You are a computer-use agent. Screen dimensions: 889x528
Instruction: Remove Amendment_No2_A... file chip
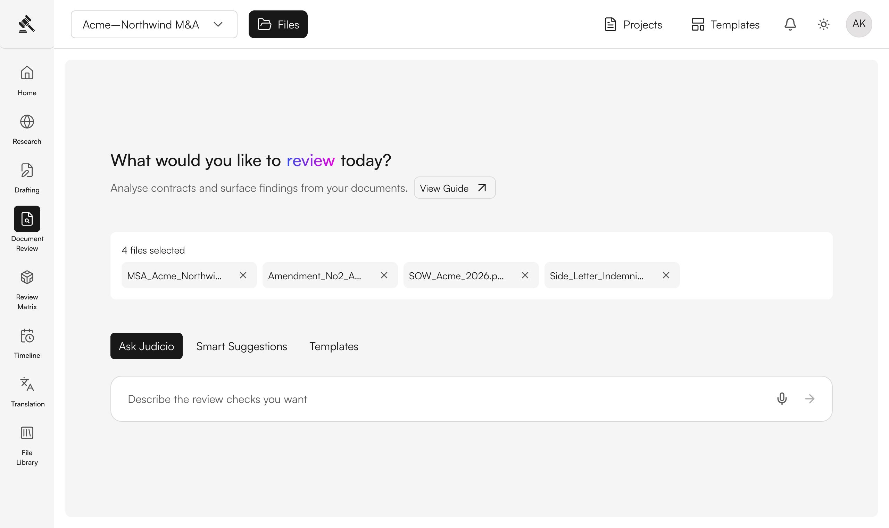[x=384, y=275]
